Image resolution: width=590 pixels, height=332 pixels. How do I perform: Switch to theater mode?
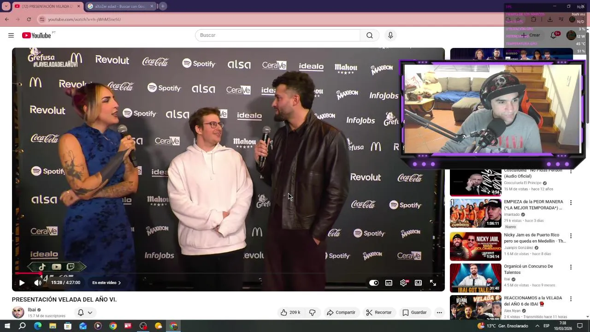[x=418, y=283]
